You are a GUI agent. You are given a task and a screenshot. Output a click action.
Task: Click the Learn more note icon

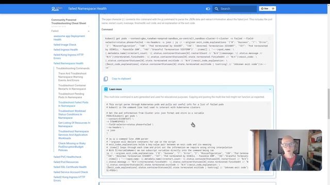[x=106, y=89]
